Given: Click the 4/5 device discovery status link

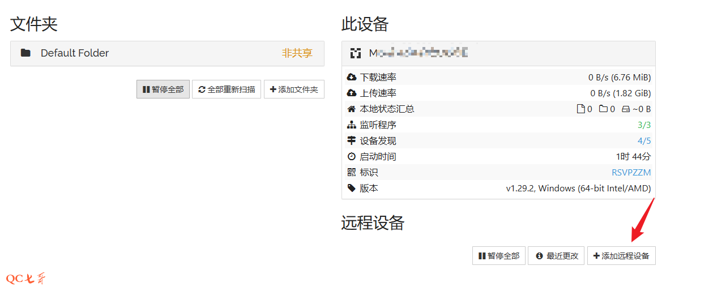Looking at the screenshot, I should coord(644,141).
